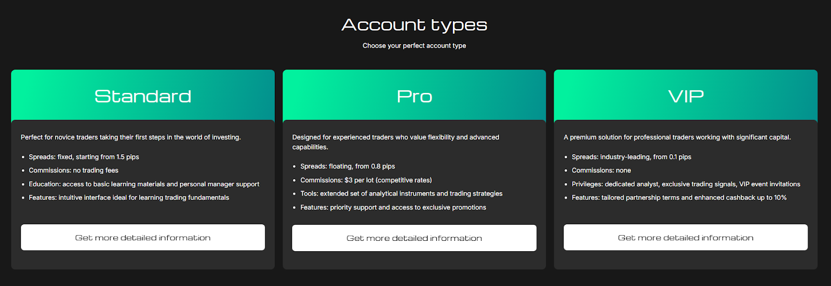This screenshot has height=286, width=831.
Task: Click the VIP "Privileges" feature line
Action: click(686, 184)
